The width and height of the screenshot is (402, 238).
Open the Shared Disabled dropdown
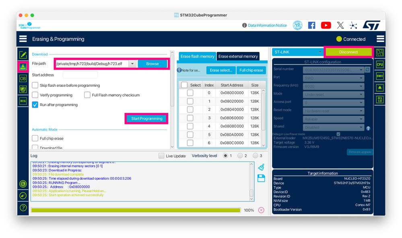[x=333, y=127]
